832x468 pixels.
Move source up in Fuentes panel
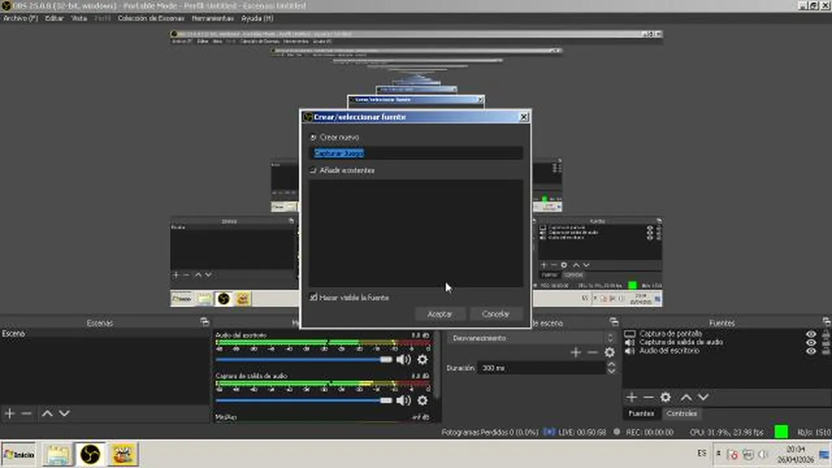[x=686, y=397]
